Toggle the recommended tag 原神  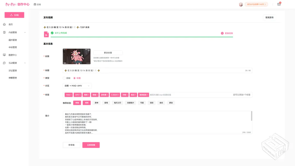click(x=96, y=103)
